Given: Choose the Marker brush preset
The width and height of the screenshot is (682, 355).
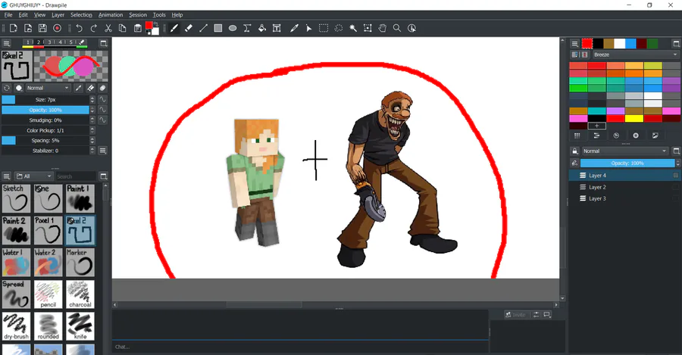Looking at the screenshot, I should click(80, 263).
